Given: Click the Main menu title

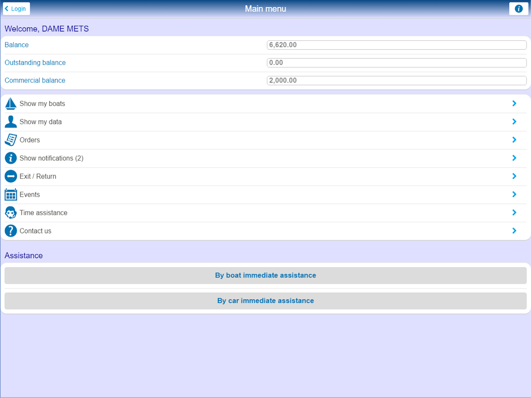Looking at the screenshot, I should (265, 9).
